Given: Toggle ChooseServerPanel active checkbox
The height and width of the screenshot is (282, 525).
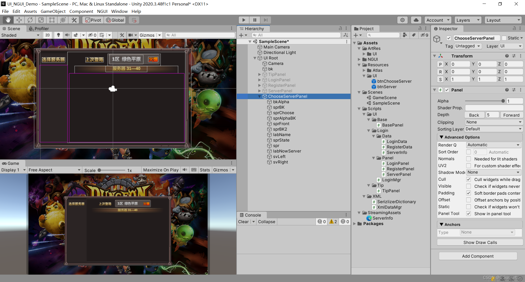Looking at the screenshot, I should [449, 38].
